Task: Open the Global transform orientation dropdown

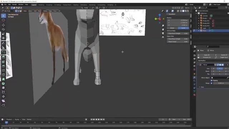Action: 86,8
